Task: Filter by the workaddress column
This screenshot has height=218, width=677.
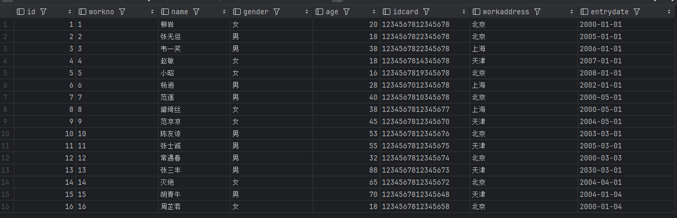Action: tap(537, 12)
